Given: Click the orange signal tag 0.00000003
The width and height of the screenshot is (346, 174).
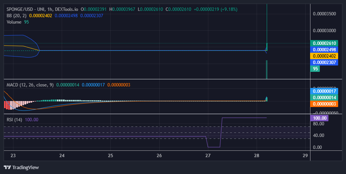Looking at the screenshot, I should tap(324, 104).
